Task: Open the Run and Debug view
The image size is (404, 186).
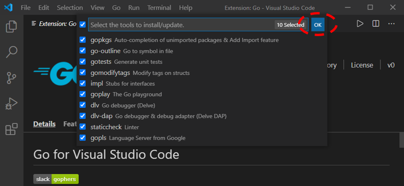Action: (x=11, y=104)
